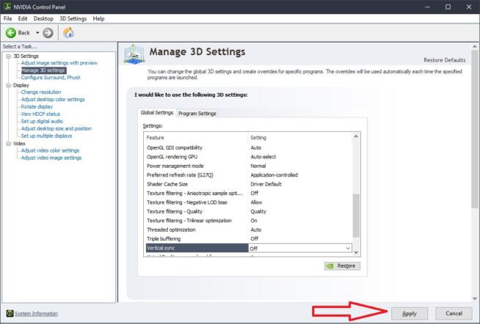Open Adjust desktop size and position

coord(56,129)
